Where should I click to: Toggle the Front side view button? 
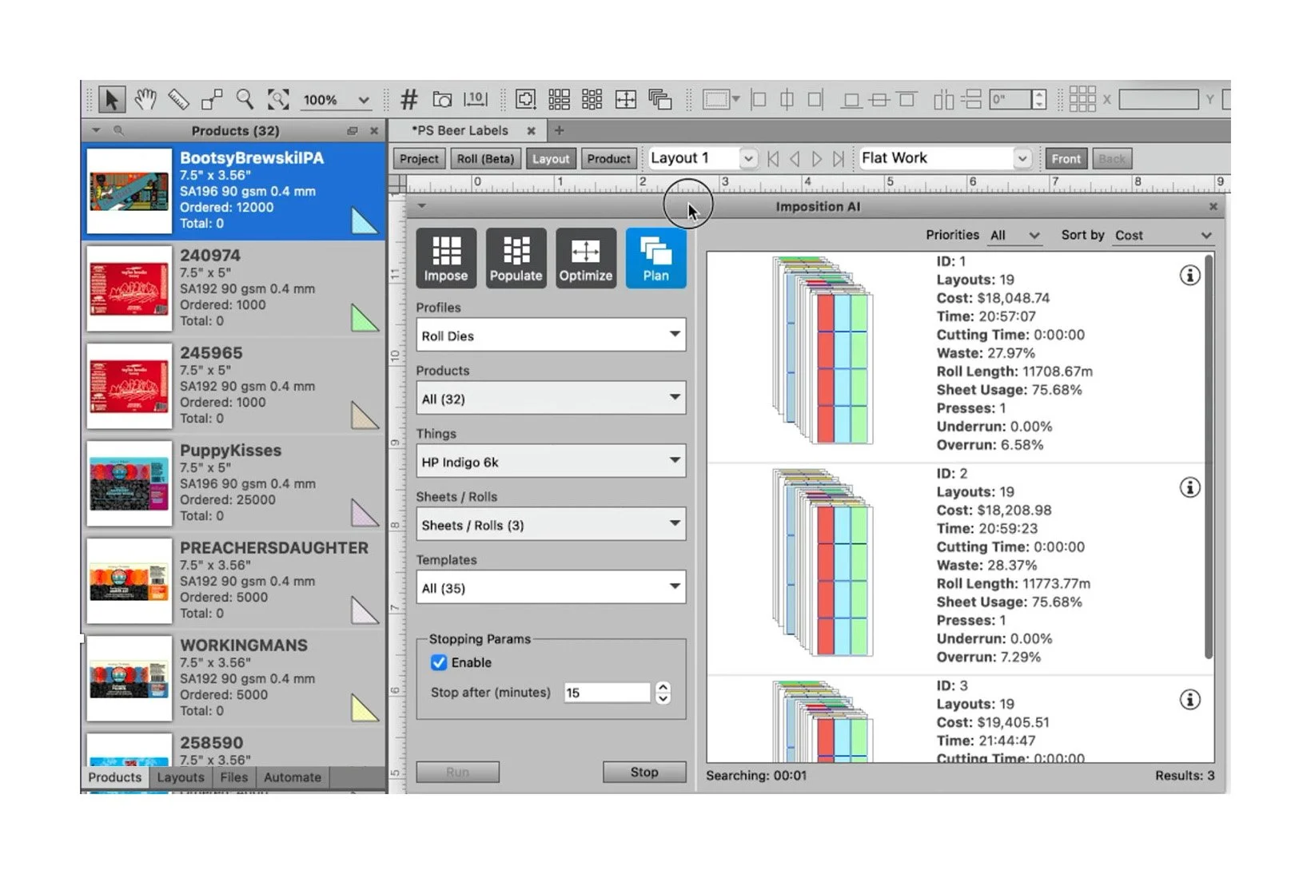tap(1066, 159)
